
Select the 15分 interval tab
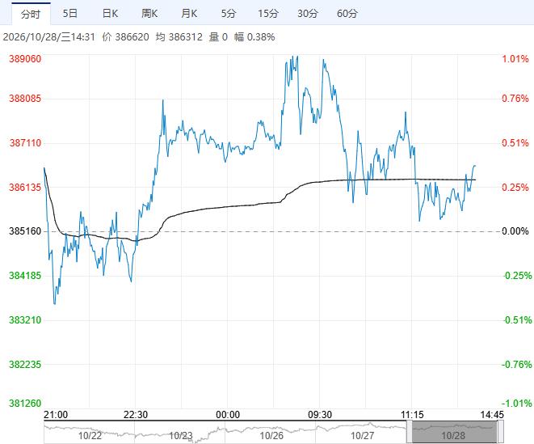pyautogui.click(x=268, y=14)
